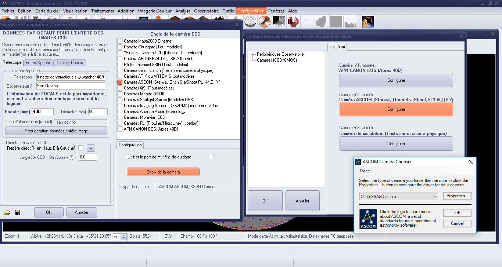
Task: Switch to the Filtres/Spectro tab
Action: [39, 63]
